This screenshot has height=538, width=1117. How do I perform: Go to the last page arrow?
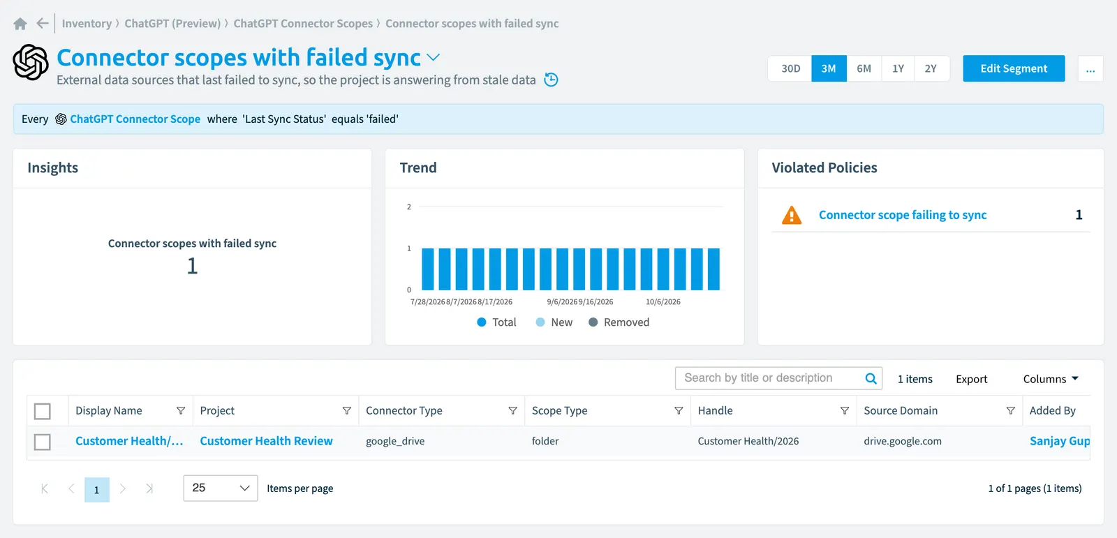pos(149,488)
